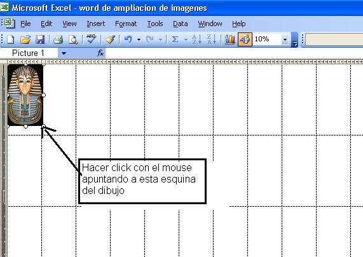
Task: Expand the undo history arrow
Action: (139, 39)
